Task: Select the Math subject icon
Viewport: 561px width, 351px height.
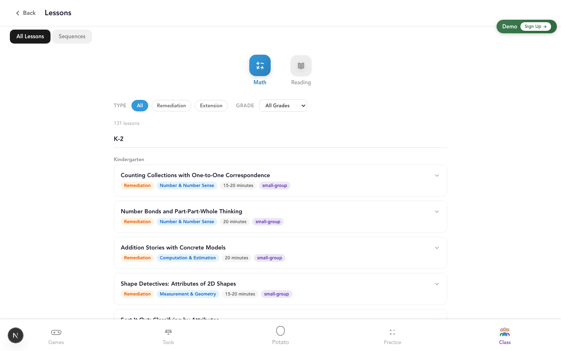Action: [260, 65]
